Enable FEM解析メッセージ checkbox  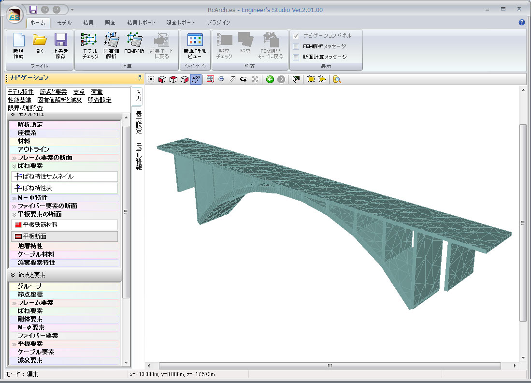[x=296, y=46]
